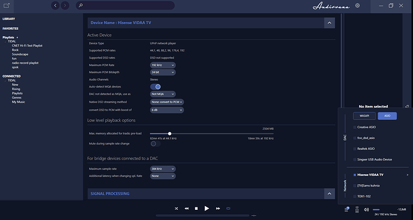
Task: Open Additional latency dropdown
Action: coord(163,176)
